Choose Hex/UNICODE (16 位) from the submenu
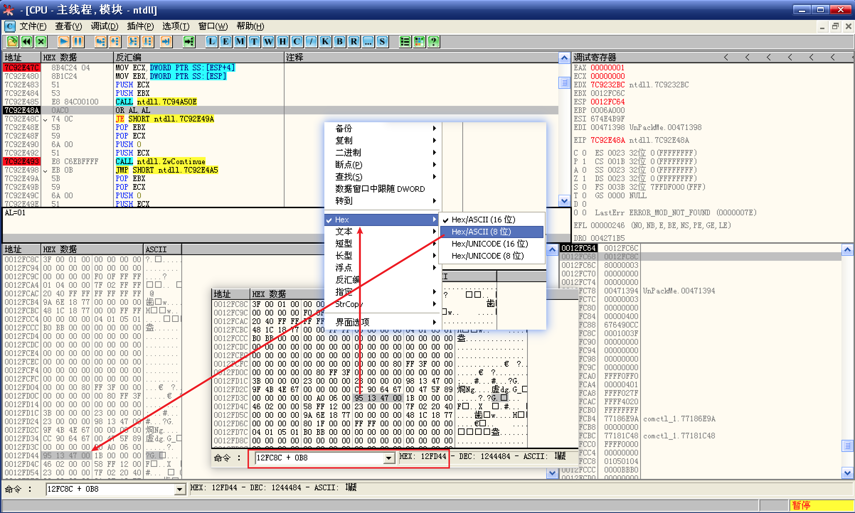Image resolution: width=855 pixels, height=513 pixels. tap(489, 244)
